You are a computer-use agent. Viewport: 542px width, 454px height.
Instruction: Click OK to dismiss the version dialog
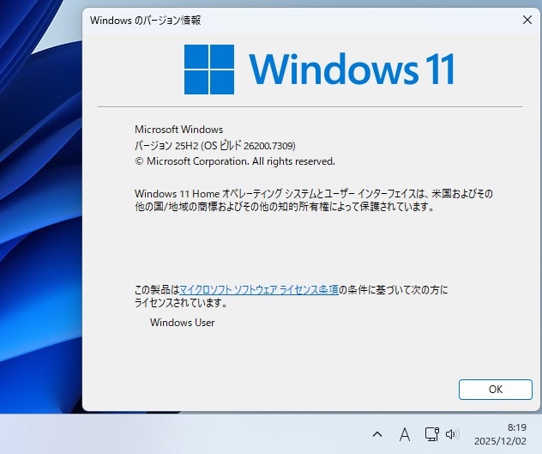(496, 390)
